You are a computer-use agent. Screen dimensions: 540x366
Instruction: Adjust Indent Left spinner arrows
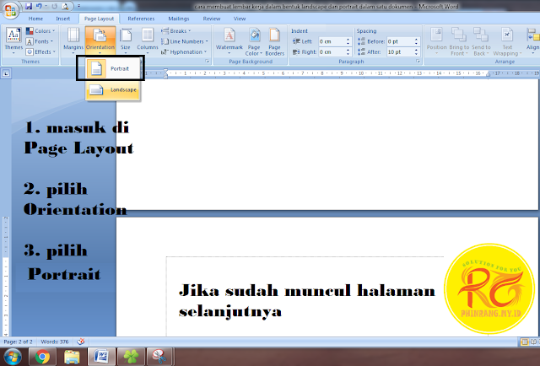point(348,41)
